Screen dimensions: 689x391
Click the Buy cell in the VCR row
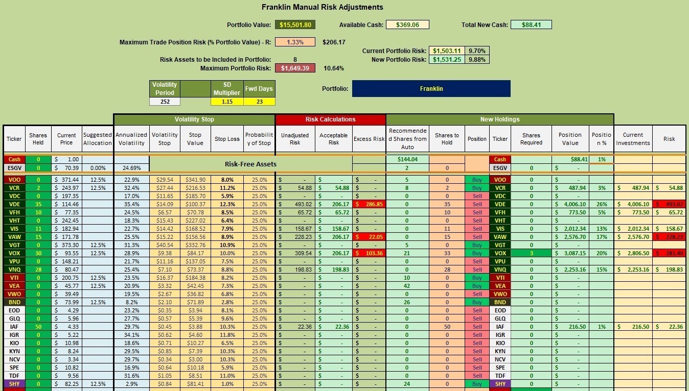[x=477, y=188]
